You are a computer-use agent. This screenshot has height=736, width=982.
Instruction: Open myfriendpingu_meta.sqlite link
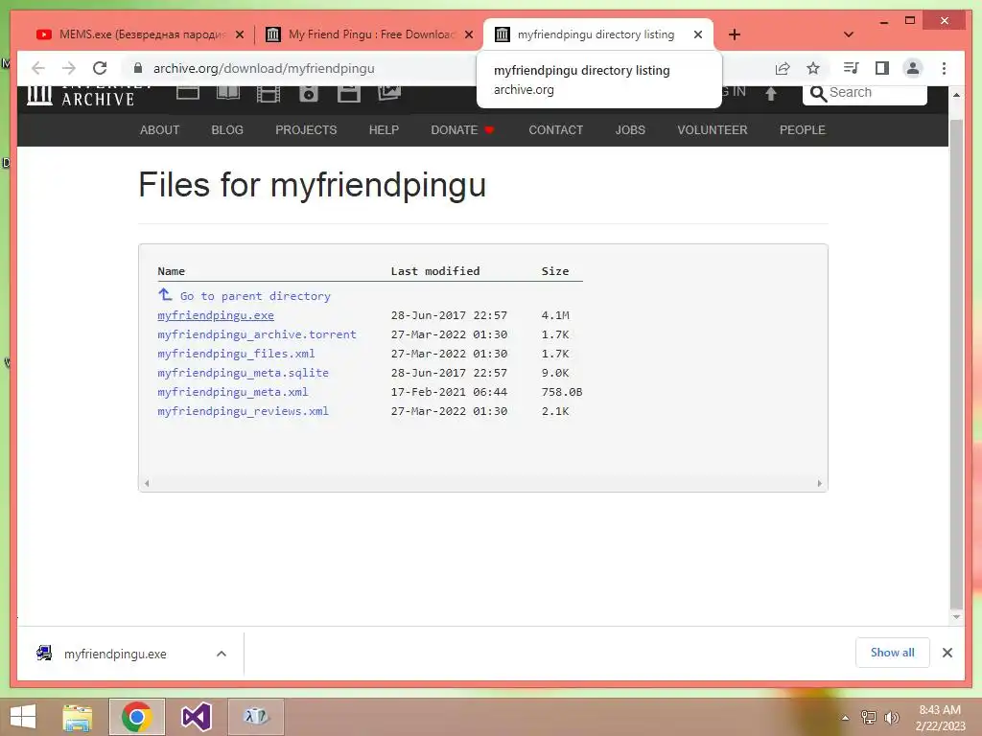243,373
